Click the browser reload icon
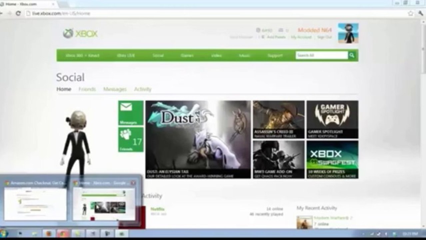 (18, 13)
